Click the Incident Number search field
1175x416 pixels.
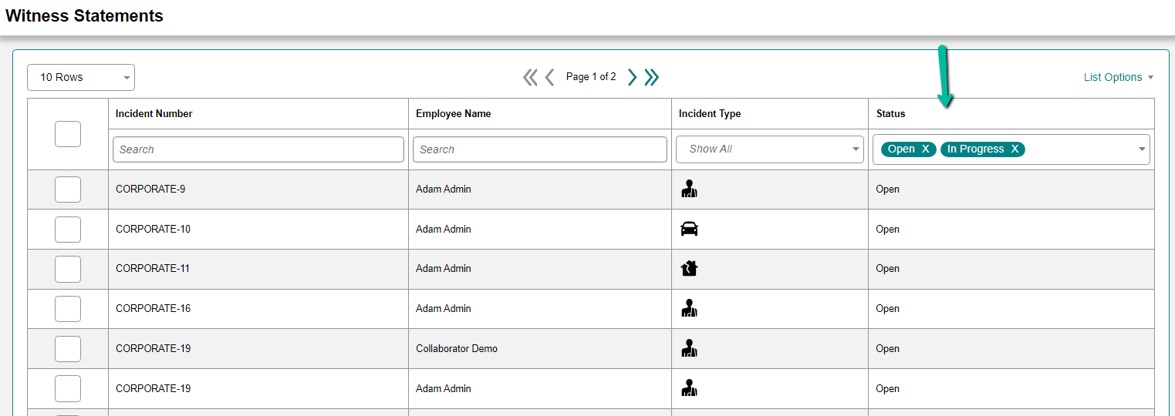click(258, 149)
